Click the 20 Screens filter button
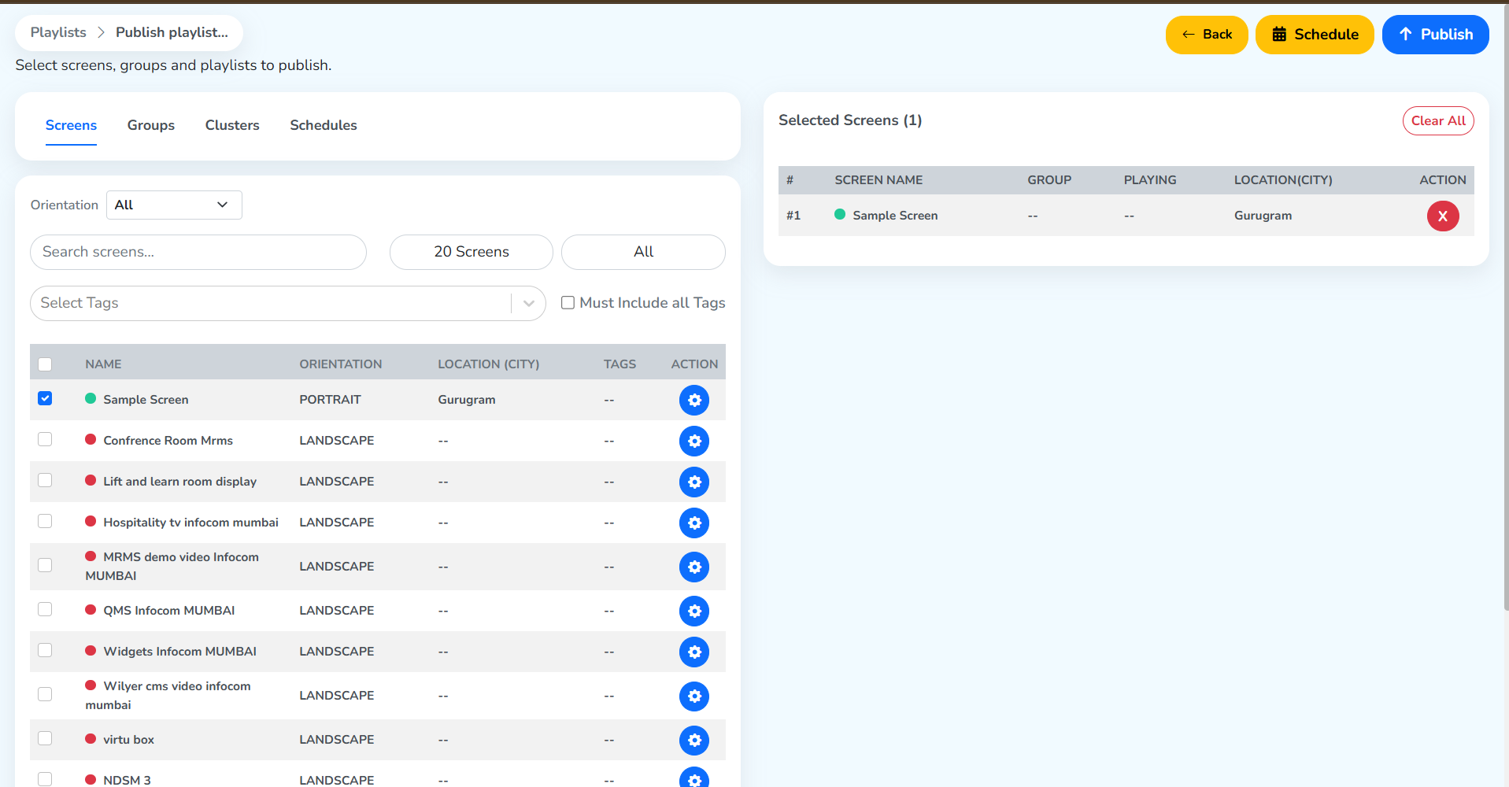This screenshot has width=1509, height=787. (x=472, y=252)
